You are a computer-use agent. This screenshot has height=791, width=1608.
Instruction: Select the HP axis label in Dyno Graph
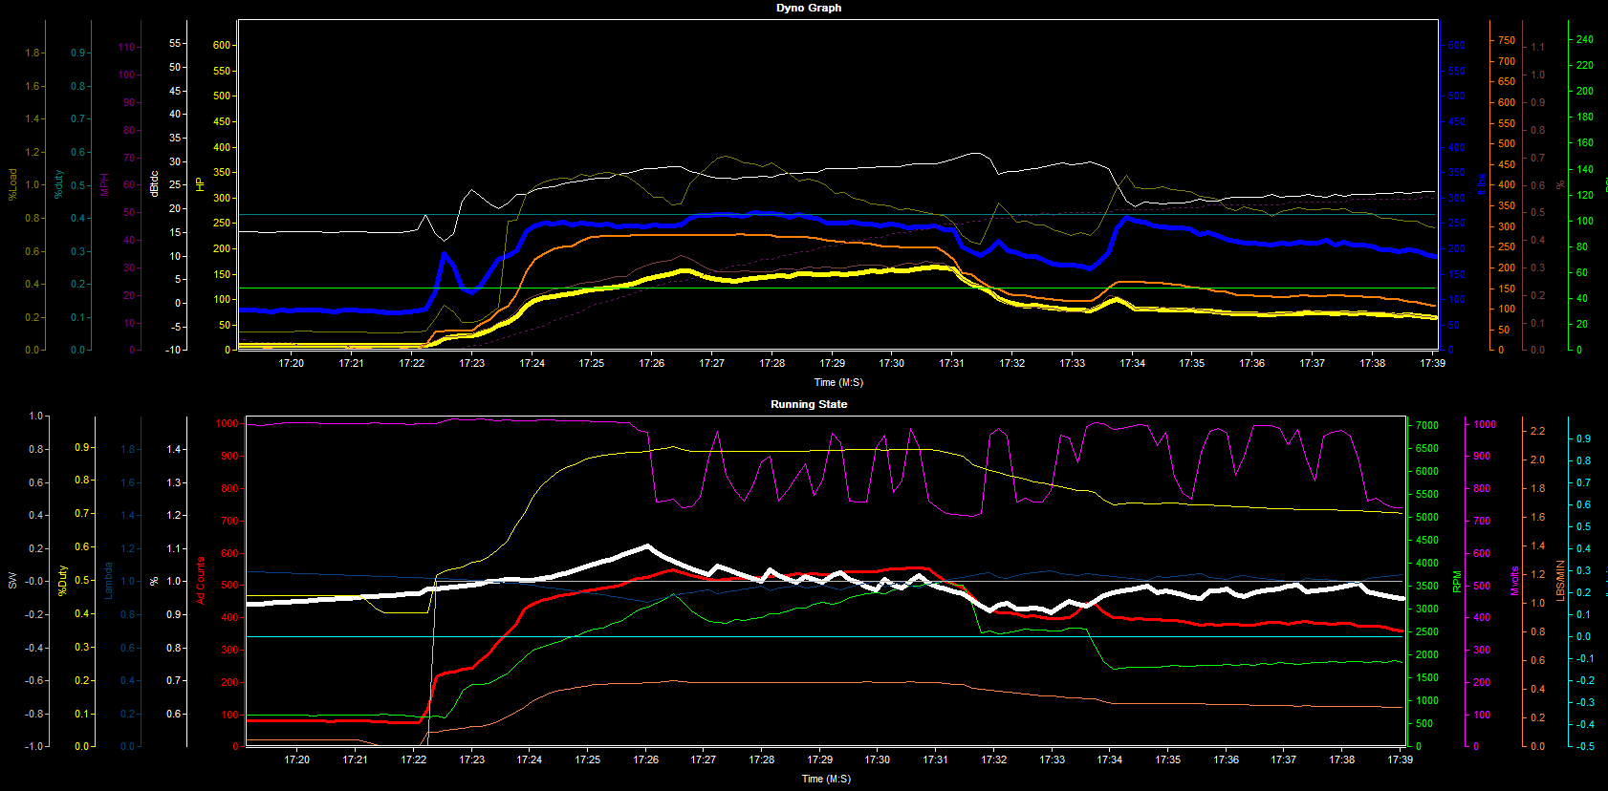(x=200, y=183)
